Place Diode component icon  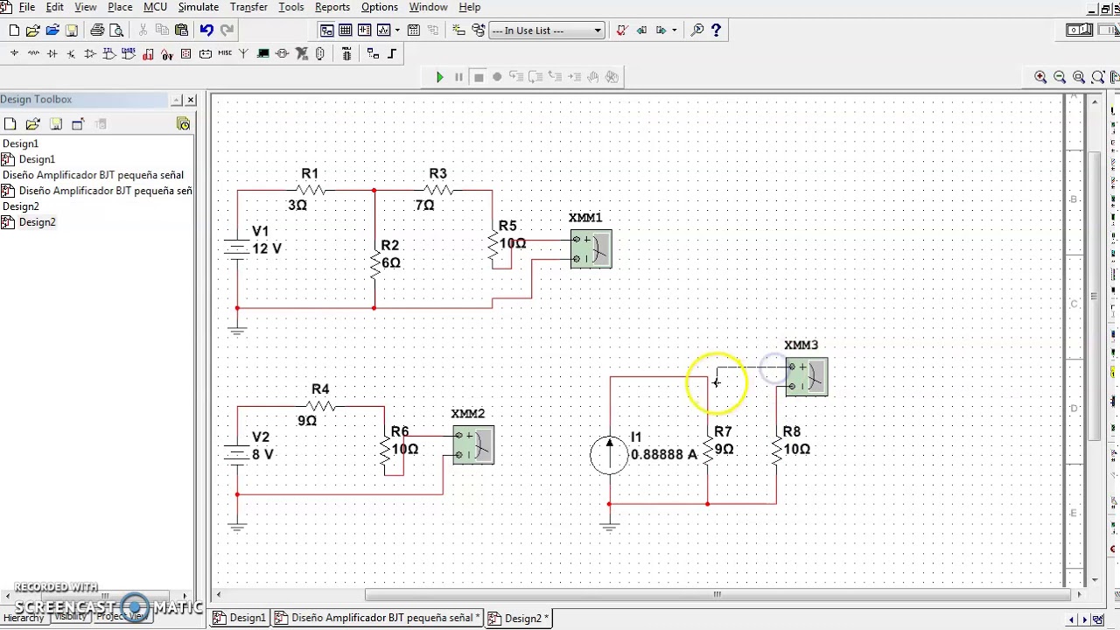coord(52,53)
